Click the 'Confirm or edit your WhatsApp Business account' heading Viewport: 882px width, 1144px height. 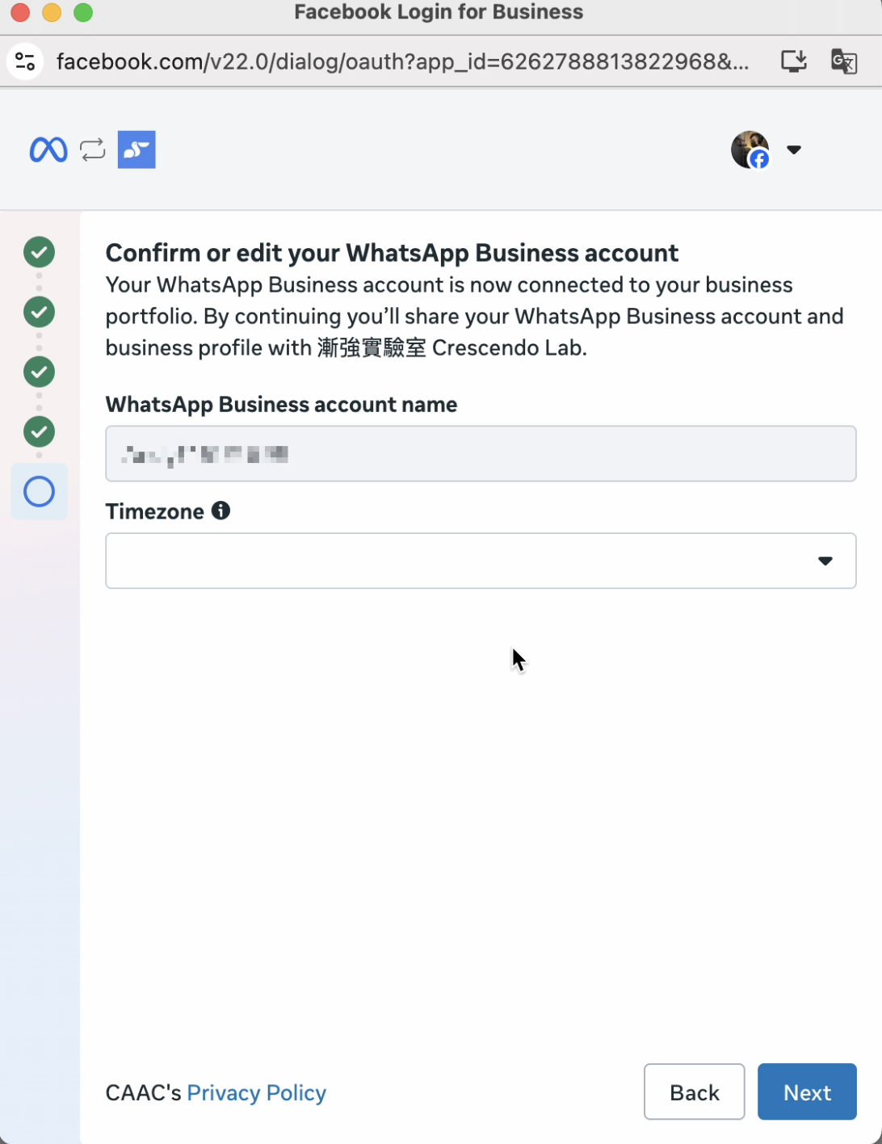pyautogui.click(x=392, y=253)
